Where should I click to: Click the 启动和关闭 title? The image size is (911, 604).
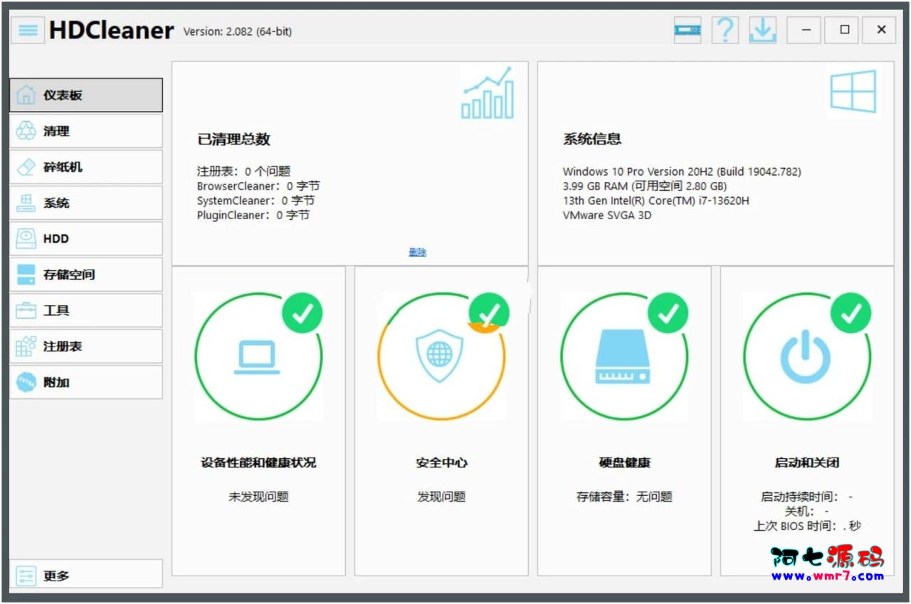pyautogui.click(x=807, y=462)
